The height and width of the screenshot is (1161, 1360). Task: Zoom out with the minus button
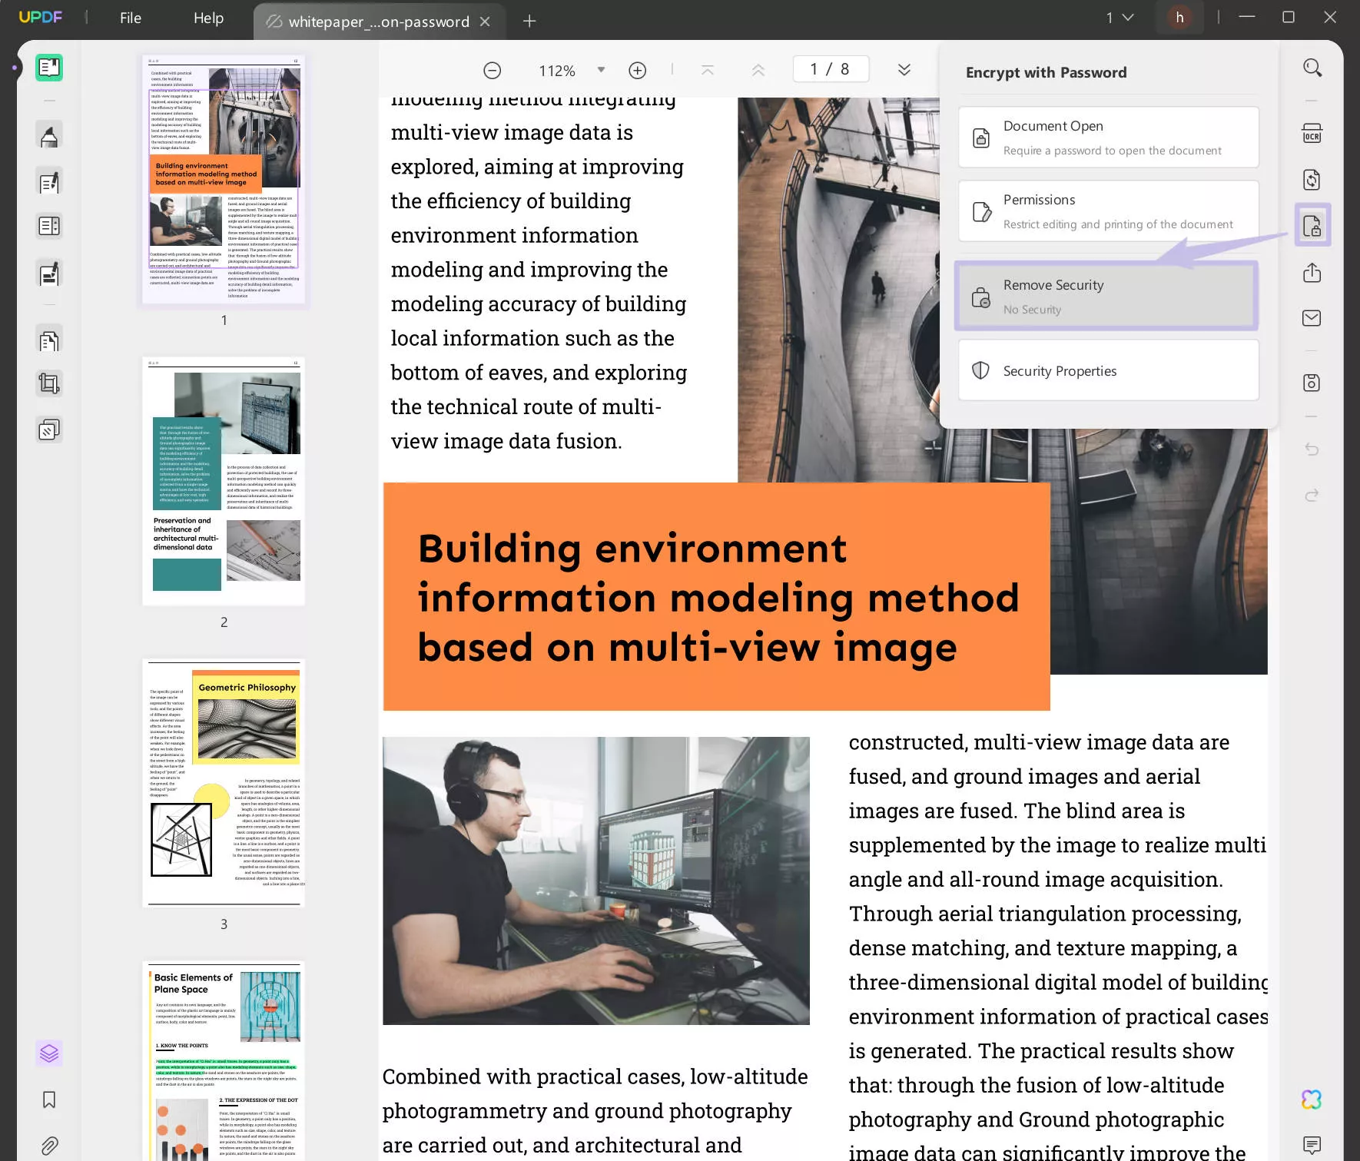click(x=492, y=71)
